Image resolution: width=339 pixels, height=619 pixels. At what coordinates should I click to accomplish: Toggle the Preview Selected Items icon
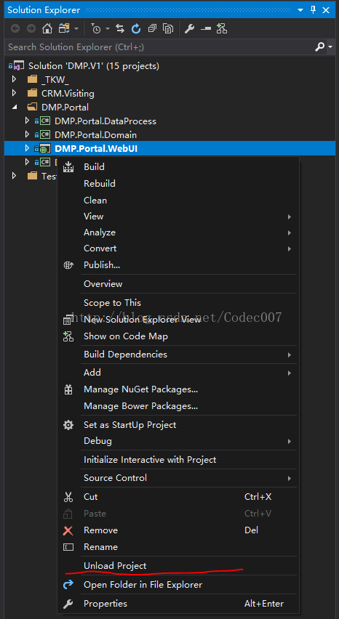pos(205,28)
